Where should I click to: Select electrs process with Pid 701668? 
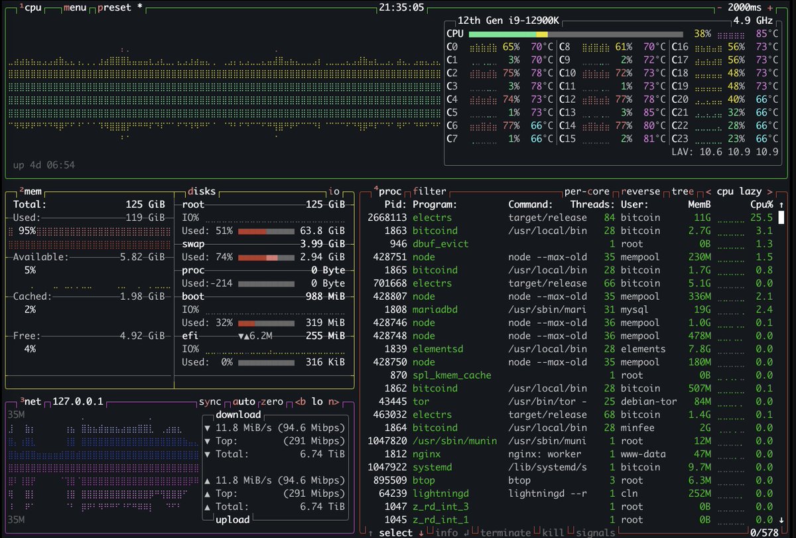click(x=568, y=283)
